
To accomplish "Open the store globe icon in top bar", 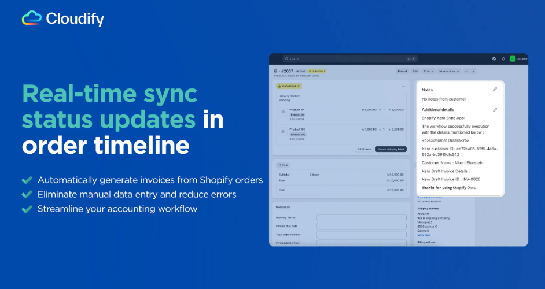I will coord(494,59).
